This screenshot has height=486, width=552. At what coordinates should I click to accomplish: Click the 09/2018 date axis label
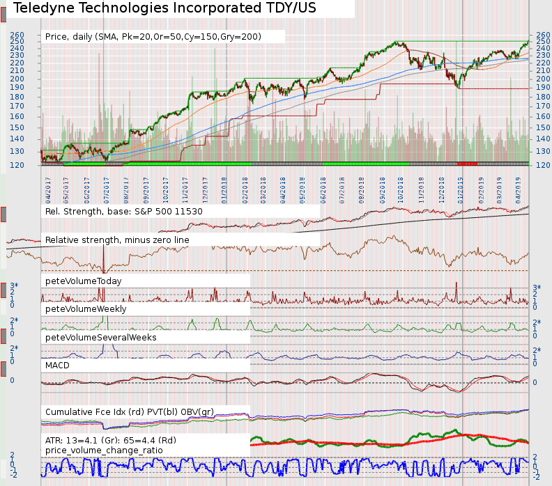(383, 190)
